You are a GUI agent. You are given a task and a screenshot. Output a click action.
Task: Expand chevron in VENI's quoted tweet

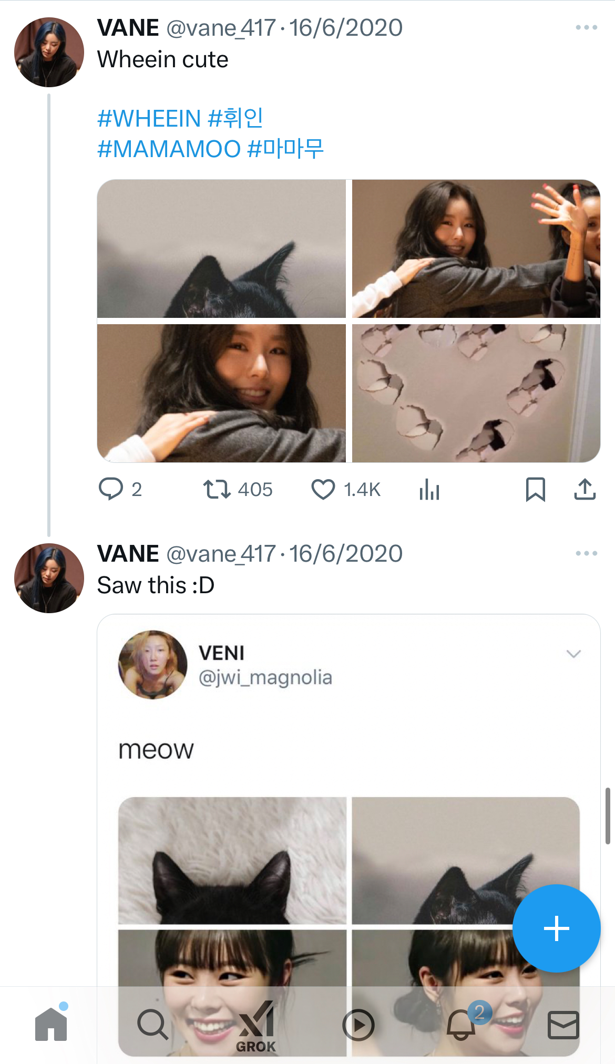[x=573, y=654]
